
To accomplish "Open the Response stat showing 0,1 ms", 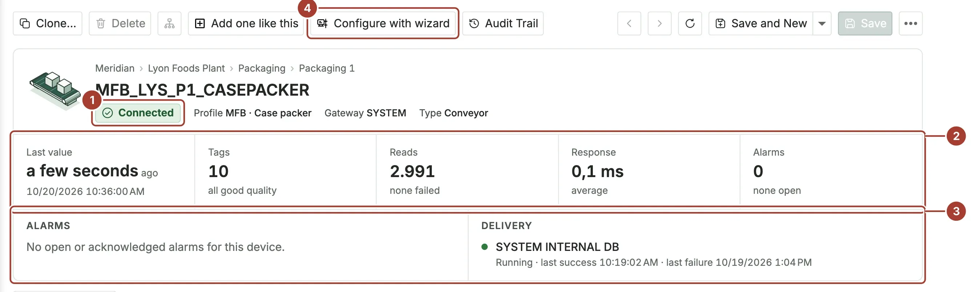I will click(x=649, y=171).
